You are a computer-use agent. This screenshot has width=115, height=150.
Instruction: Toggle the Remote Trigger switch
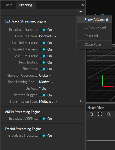click(42, 95)
